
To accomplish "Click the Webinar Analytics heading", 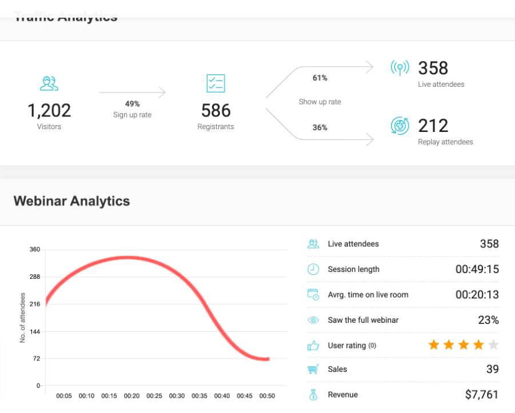I will pyautogui.click(x=71, y=201).
